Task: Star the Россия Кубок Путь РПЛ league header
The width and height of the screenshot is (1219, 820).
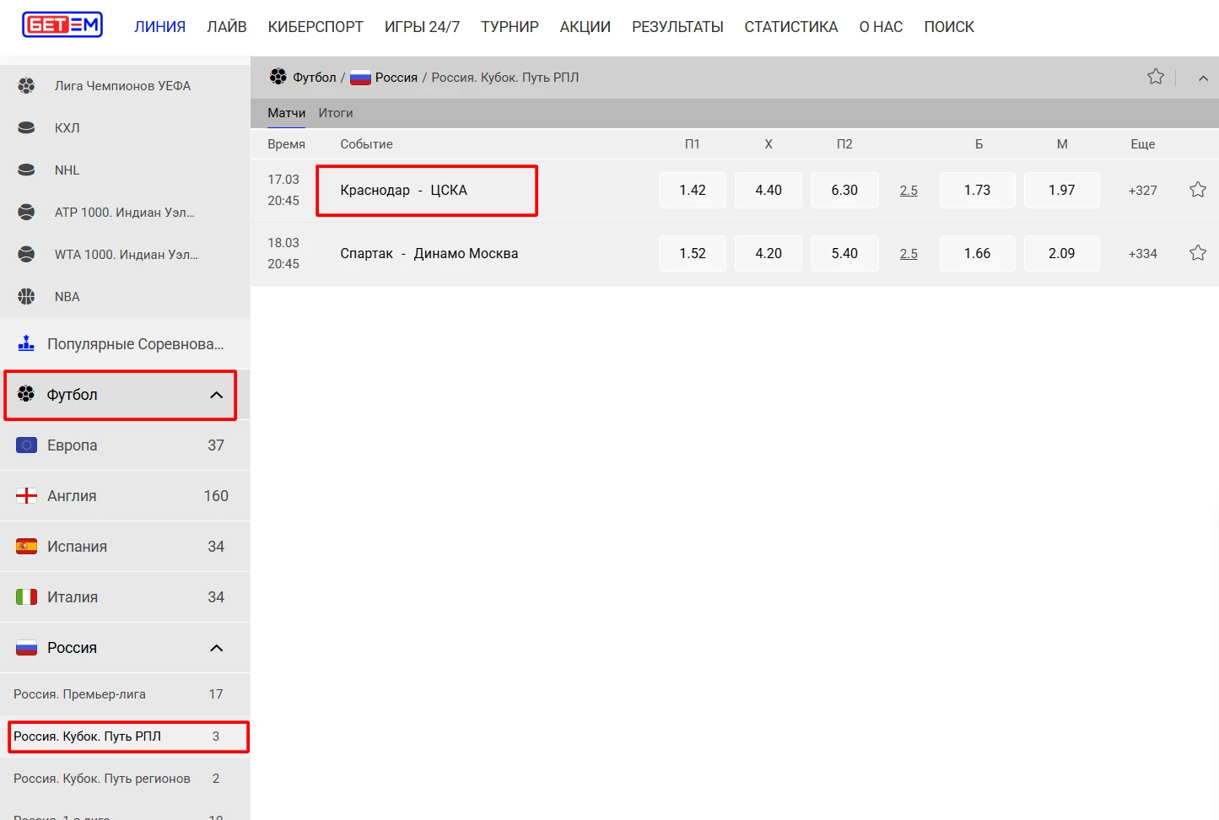Action: [1155, 78]
